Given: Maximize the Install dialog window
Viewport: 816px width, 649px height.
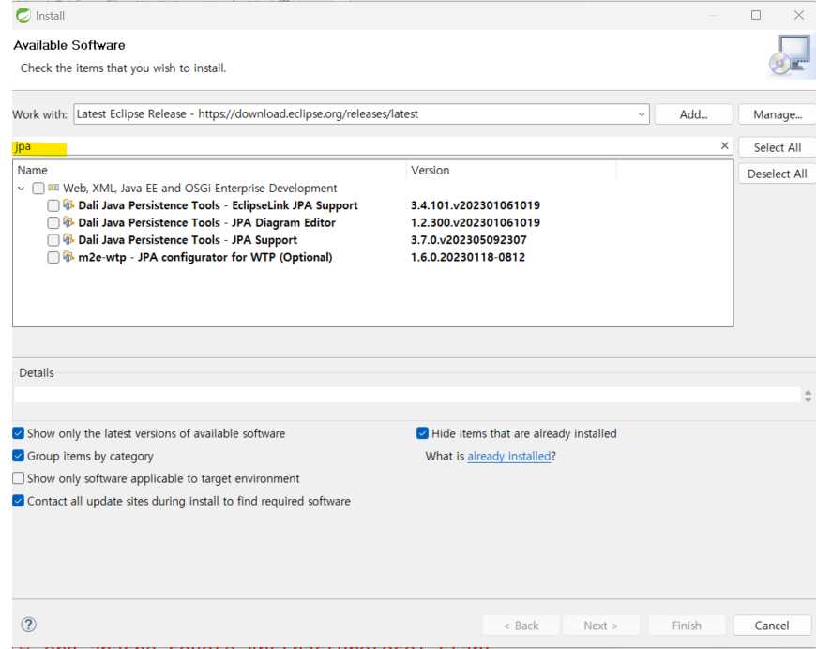Looking at the screenshot, I should [756, 15].
